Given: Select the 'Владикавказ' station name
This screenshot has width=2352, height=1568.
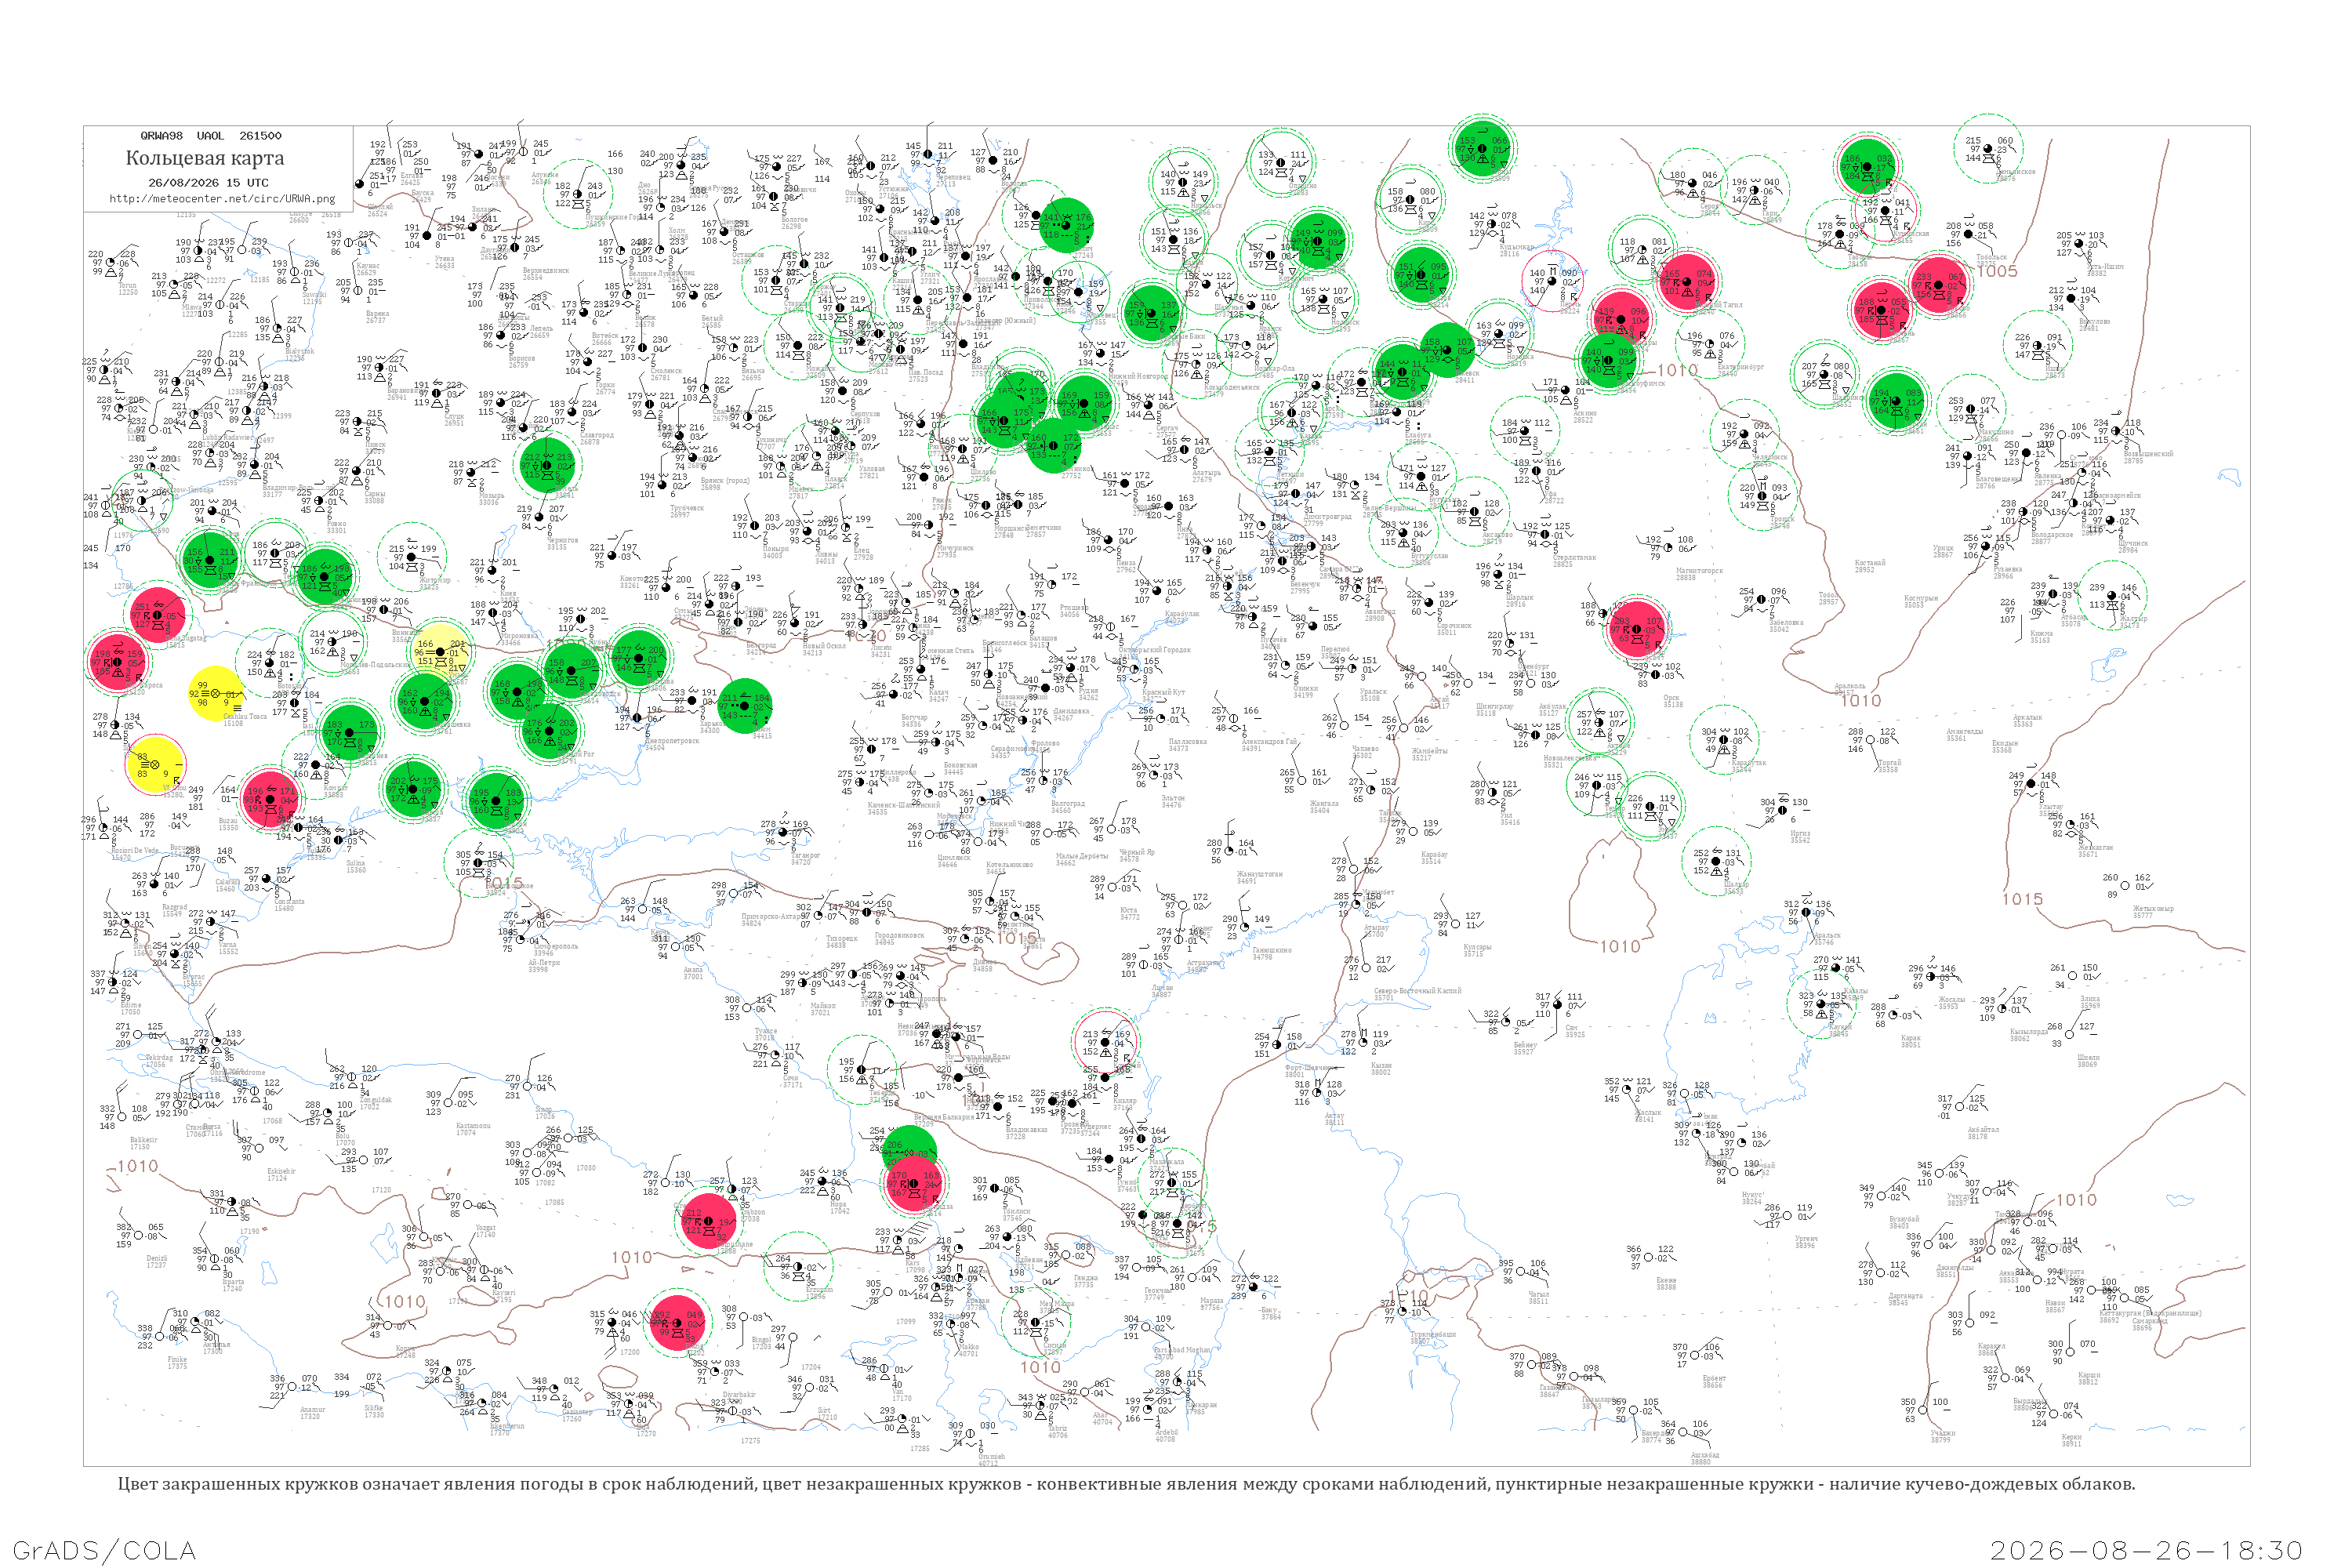Looking at the screenshot, I should point(1029,1129).
